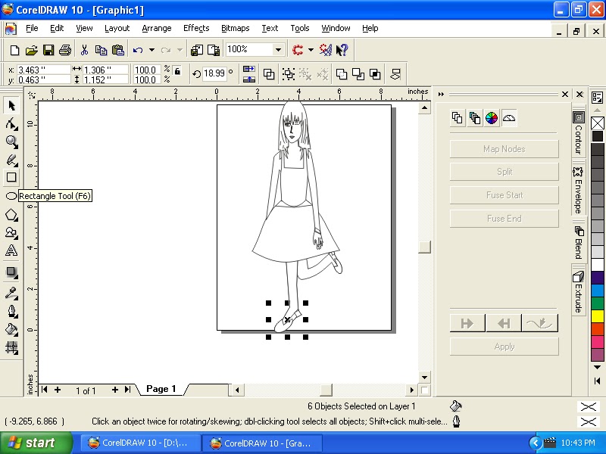Click Blend docker color wheel options icon
The image size is (606, 454).
coord(492,118)
